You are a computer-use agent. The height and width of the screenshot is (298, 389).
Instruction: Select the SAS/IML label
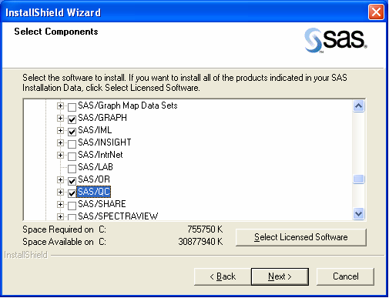[x=95, y=130]
